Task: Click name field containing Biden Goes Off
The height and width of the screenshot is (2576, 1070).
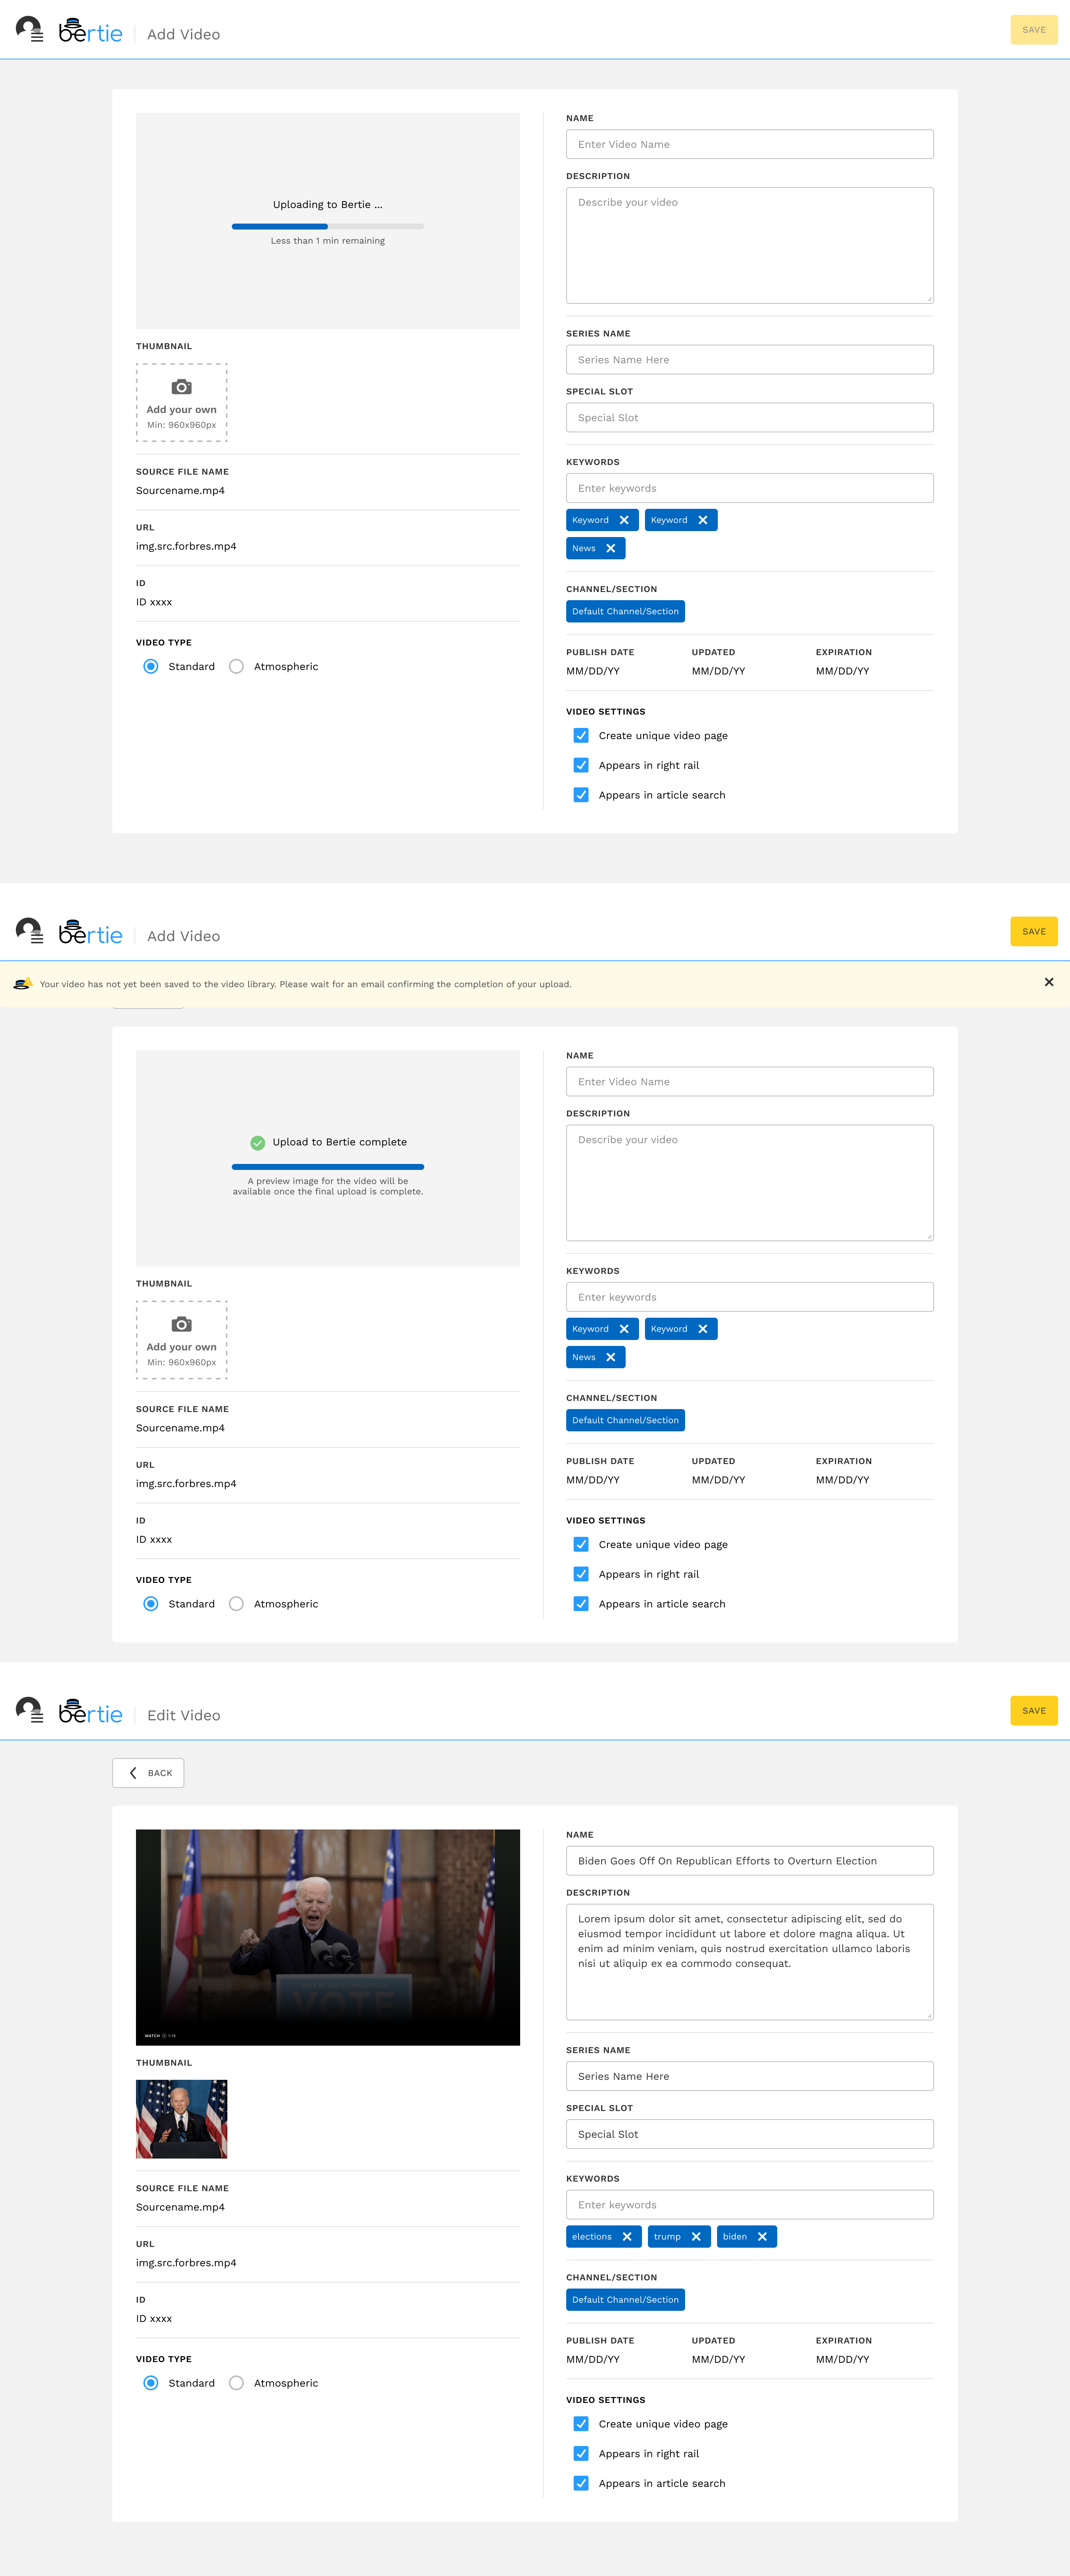Action: (x=750, y=1861)
